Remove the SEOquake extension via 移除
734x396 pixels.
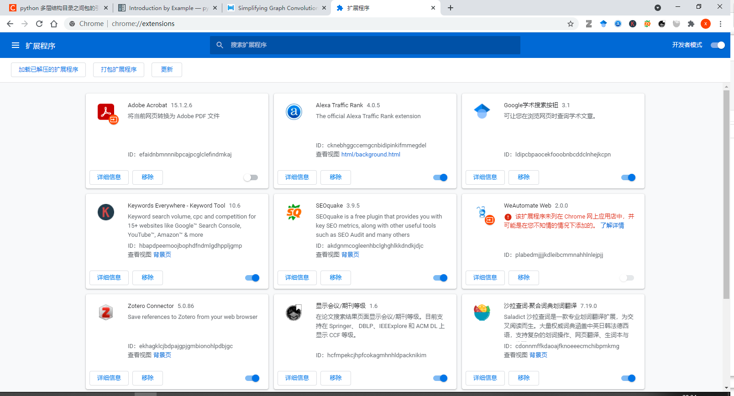click(x=336, y=278)
